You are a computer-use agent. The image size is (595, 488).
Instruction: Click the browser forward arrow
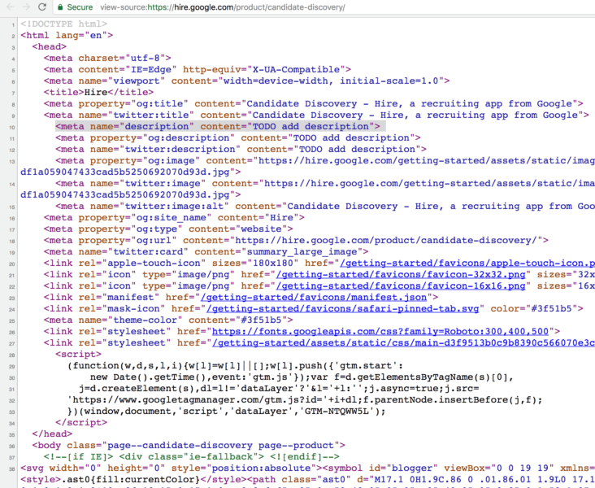(26, 7)
